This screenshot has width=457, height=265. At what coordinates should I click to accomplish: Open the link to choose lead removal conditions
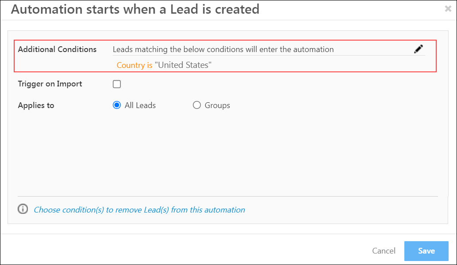[x=139, y=210]
